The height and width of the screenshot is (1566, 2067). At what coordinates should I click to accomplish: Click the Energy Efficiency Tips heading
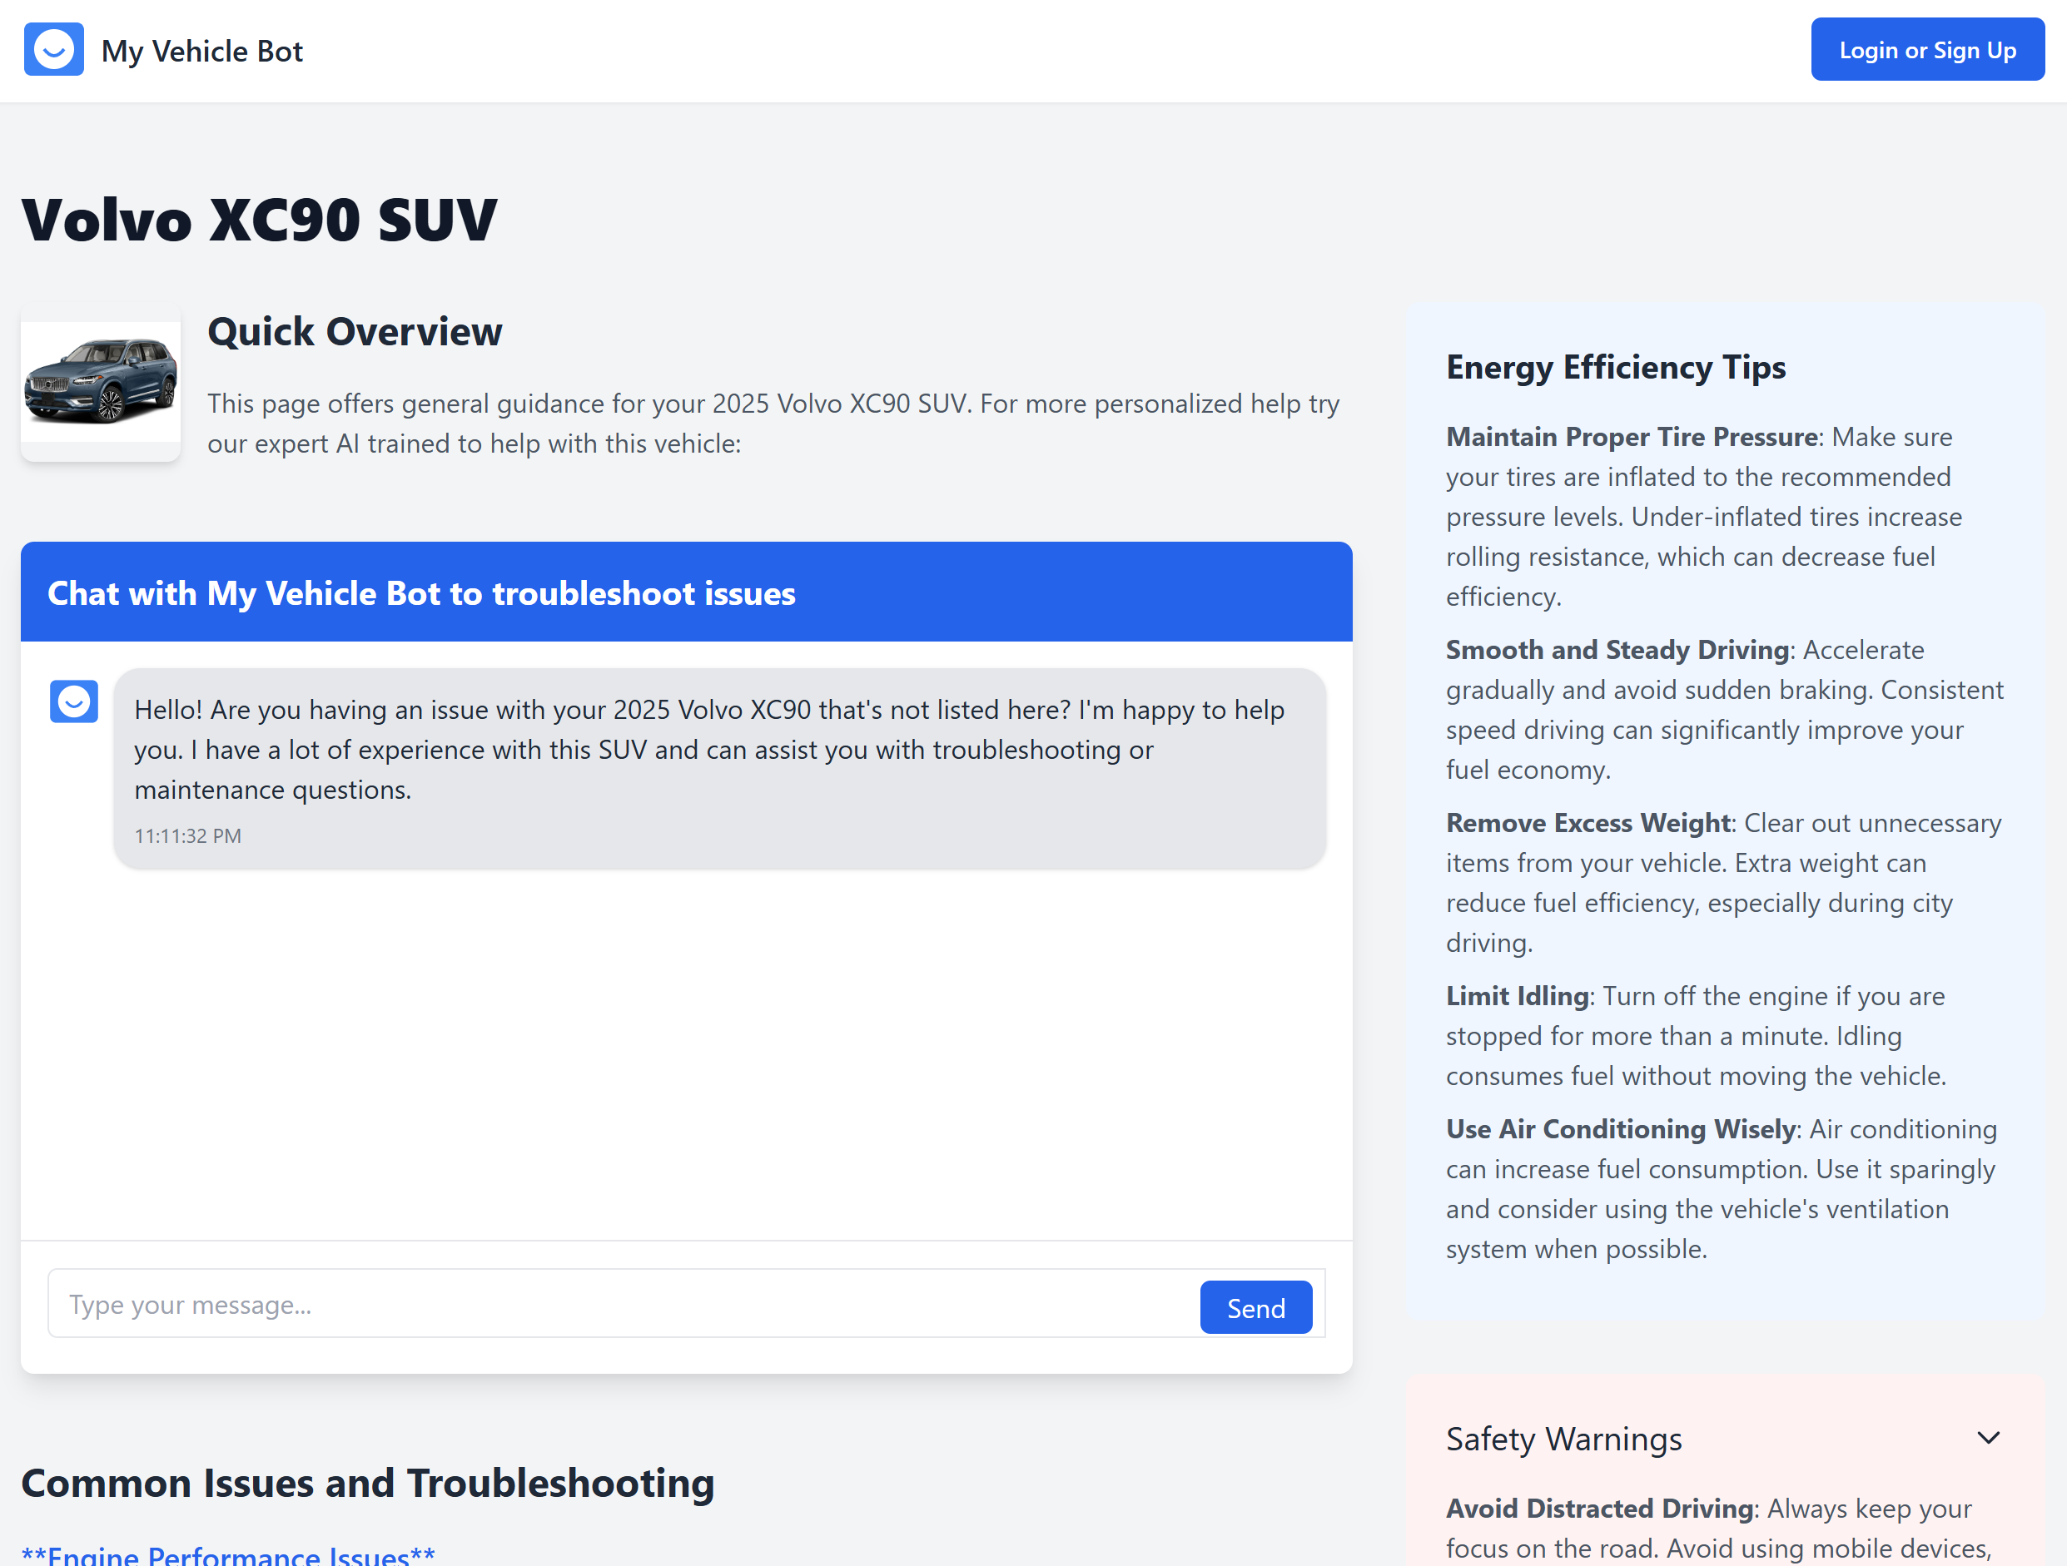click(1616, 367)
